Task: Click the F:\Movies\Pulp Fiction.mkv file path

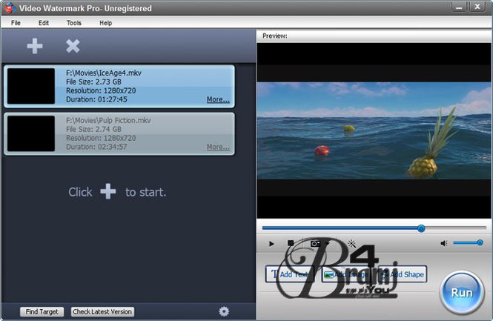Action: pos(108,120)
